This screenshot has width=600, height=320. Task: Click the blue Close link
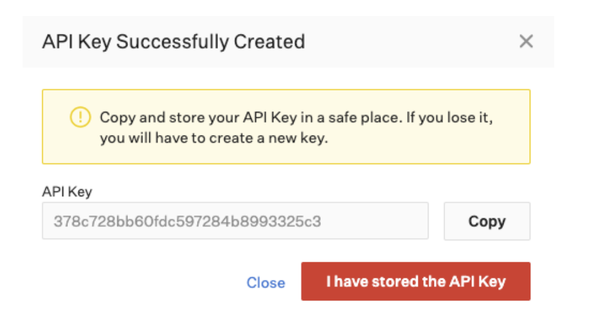pyautogui.click(x=265, y=283)
